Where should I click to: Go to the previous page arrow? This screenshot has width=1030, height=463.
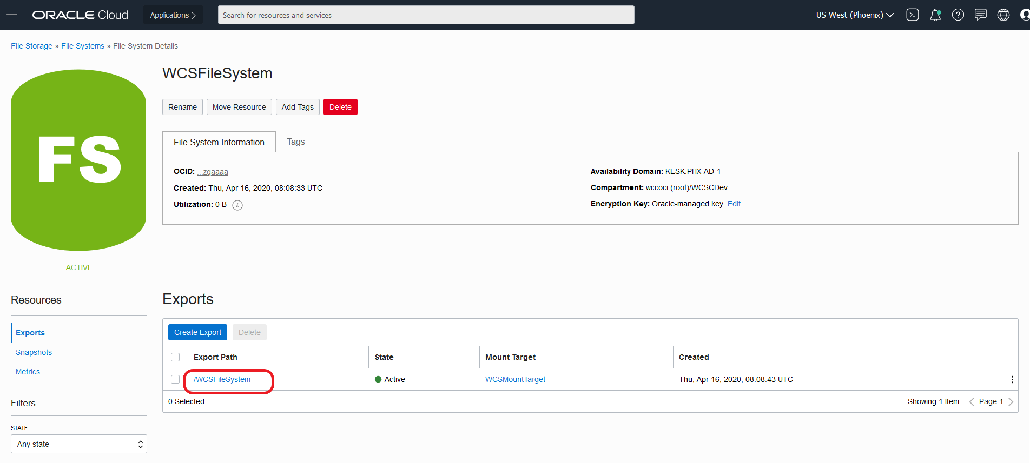tap(972, 401)
